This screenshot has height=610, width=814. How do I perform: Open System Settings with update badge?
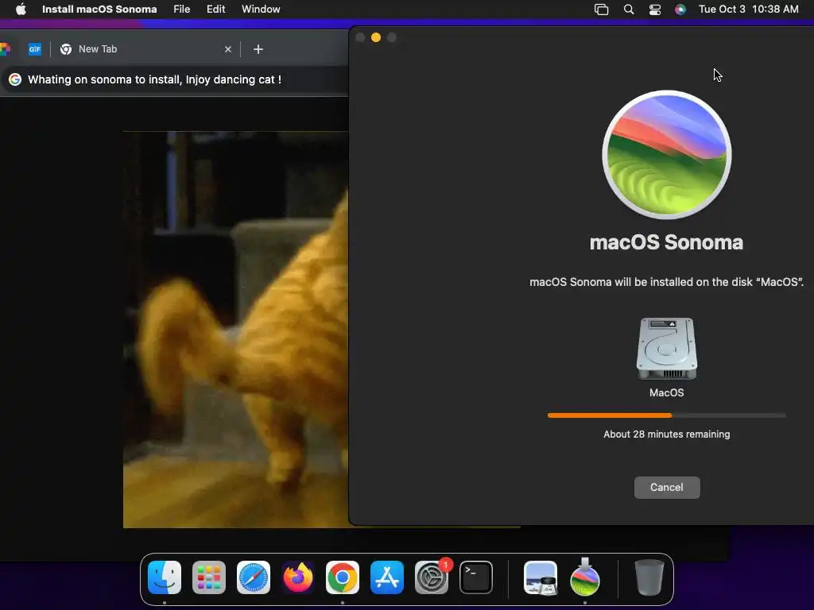point(432,577)
